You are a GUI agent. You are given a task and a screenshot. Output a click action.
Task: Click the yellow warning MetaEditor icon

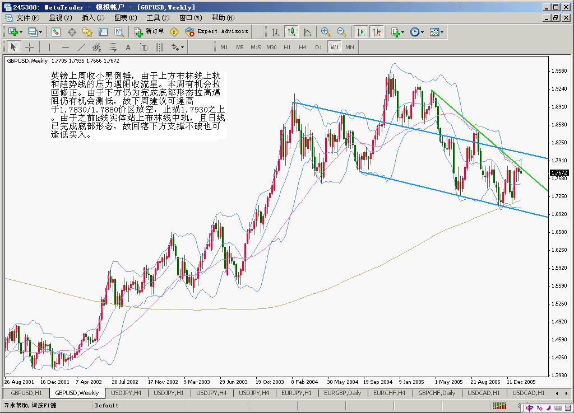[174, 32]
